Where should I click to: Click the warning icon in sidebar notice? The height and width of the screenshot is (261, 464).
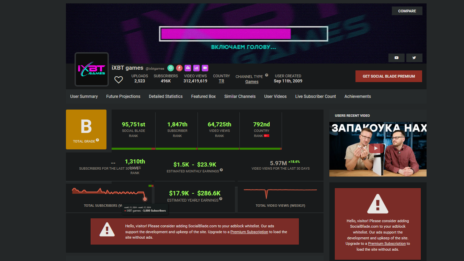pos(378,204)
